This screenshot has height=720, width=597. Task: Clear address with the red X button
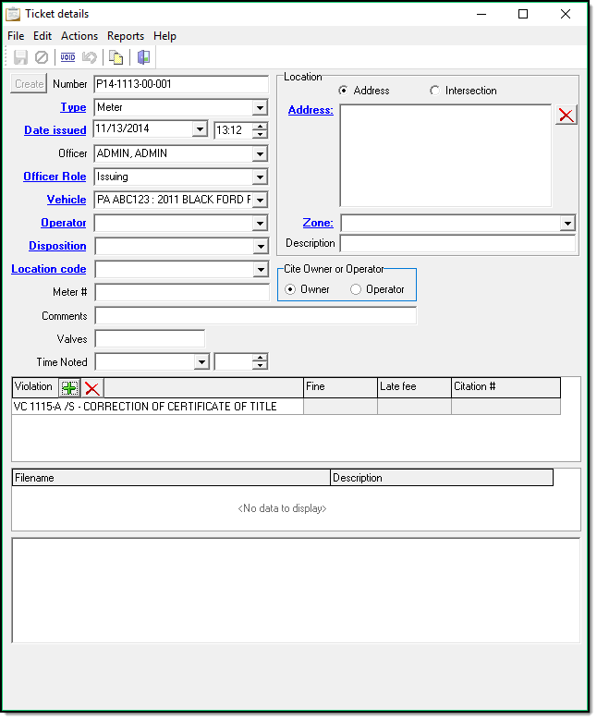coord(566,115)
